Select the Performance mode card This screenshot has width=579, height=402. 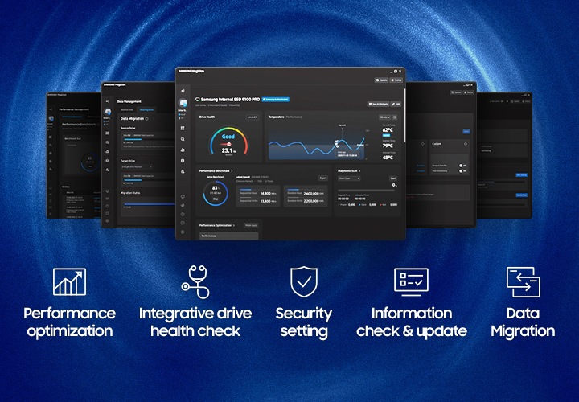(x=229, y=236)
